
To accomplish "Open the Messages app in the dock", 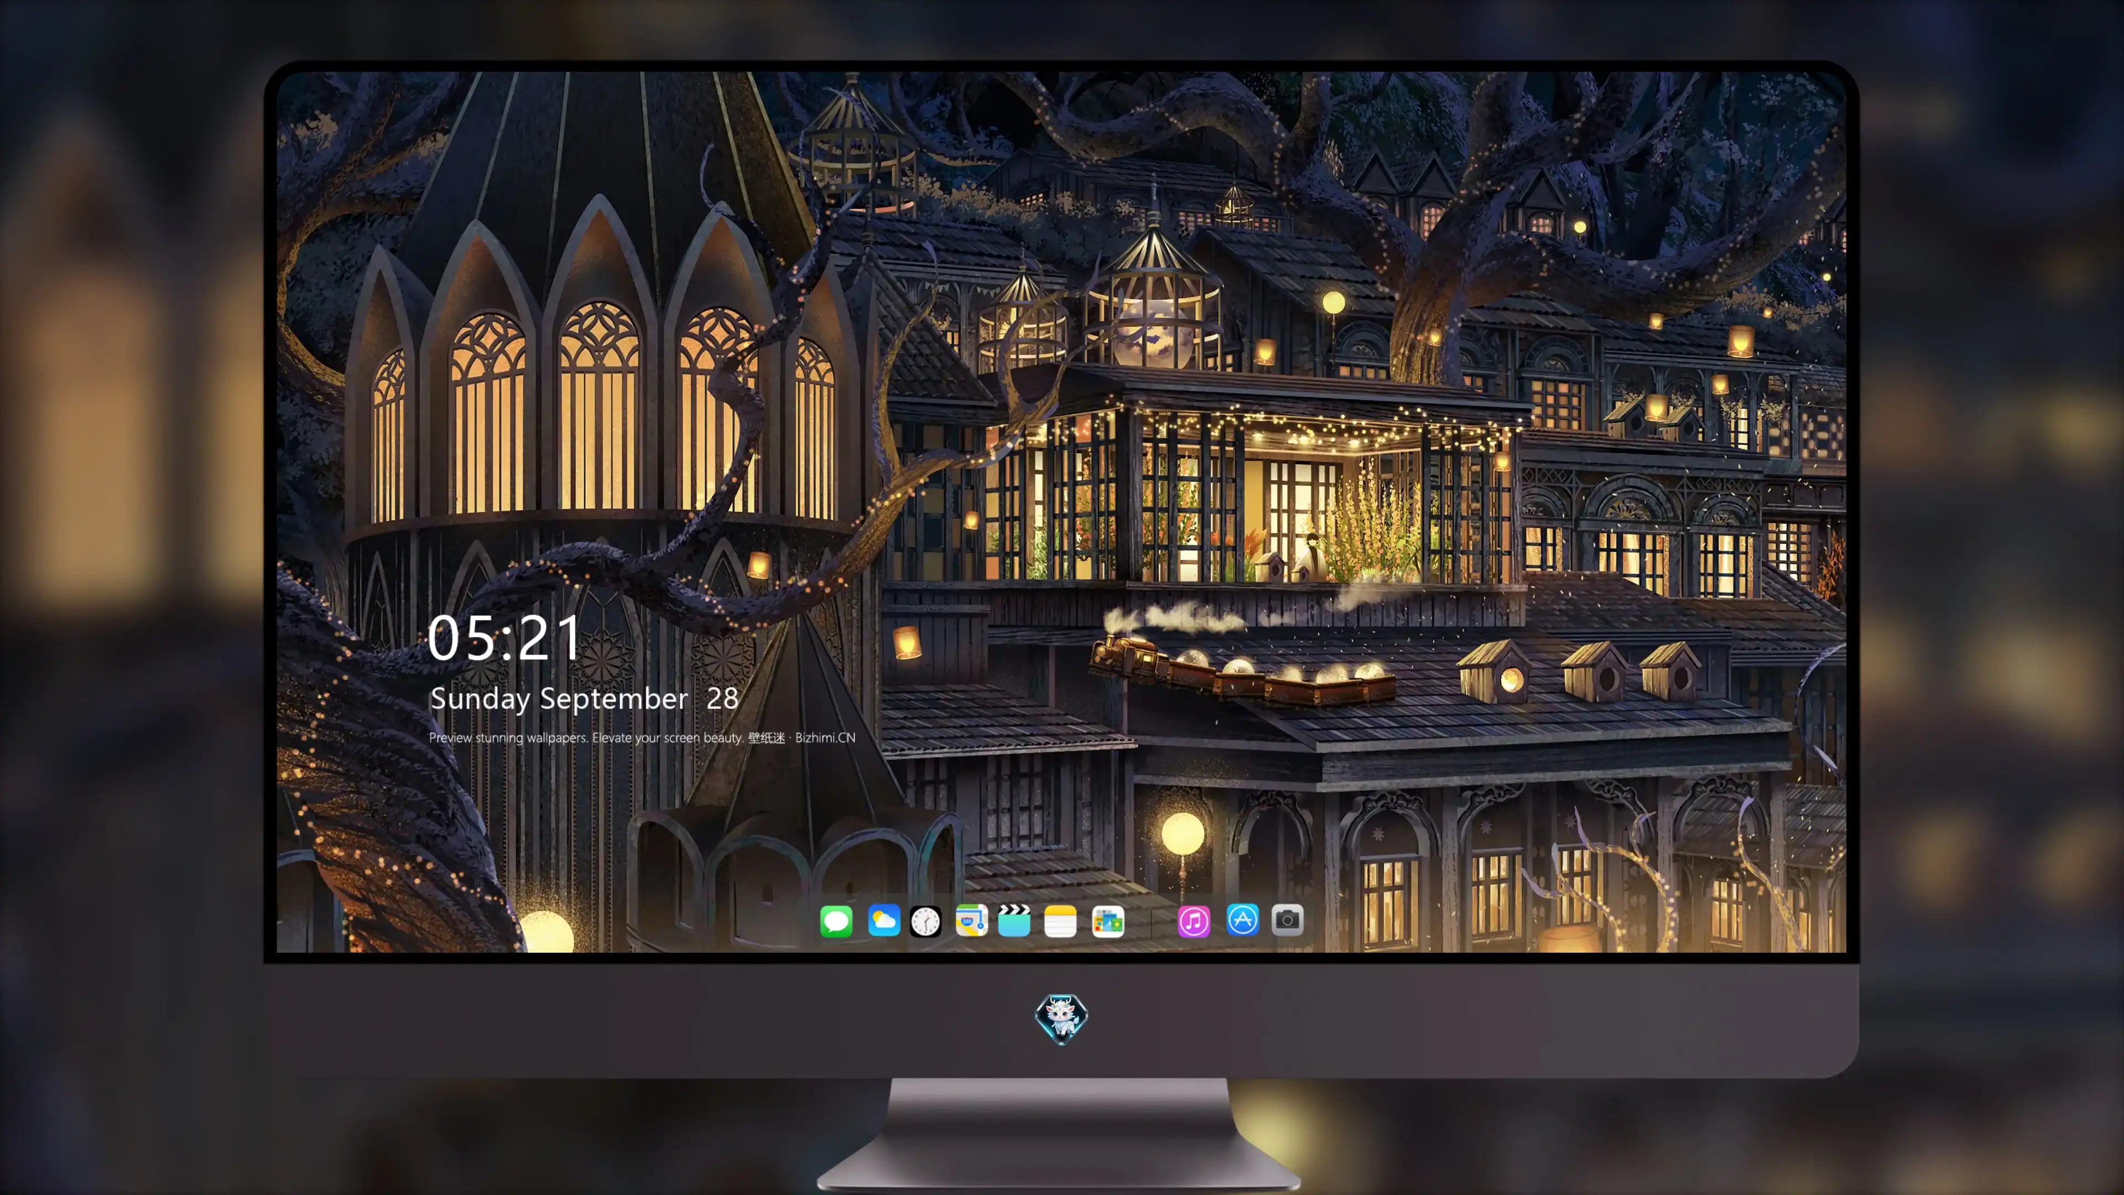I will pos(836,921).
